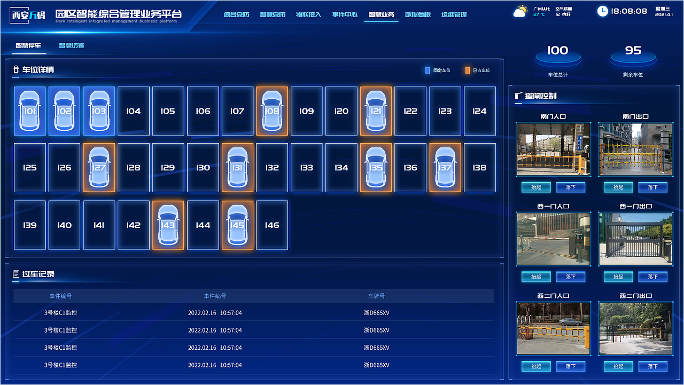Click the car icon in slot 145
The height and width of the screenshot is (385, 684).
point(237,225)
